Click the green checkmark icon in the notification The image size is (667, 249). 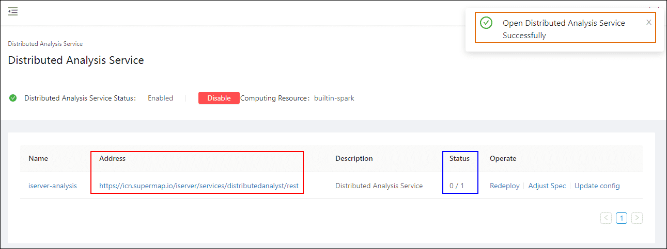click(486, 23)
